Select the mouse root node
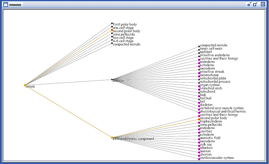Viewport: 269px width, 164px height. [25, 85]
